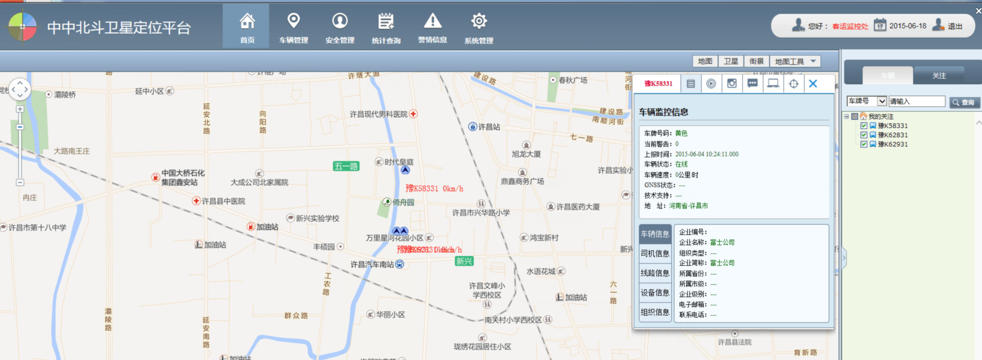This screenshot has width=982, height=360.
Task: Click the camera snapshot icon in popup
Action: point(732,84)
